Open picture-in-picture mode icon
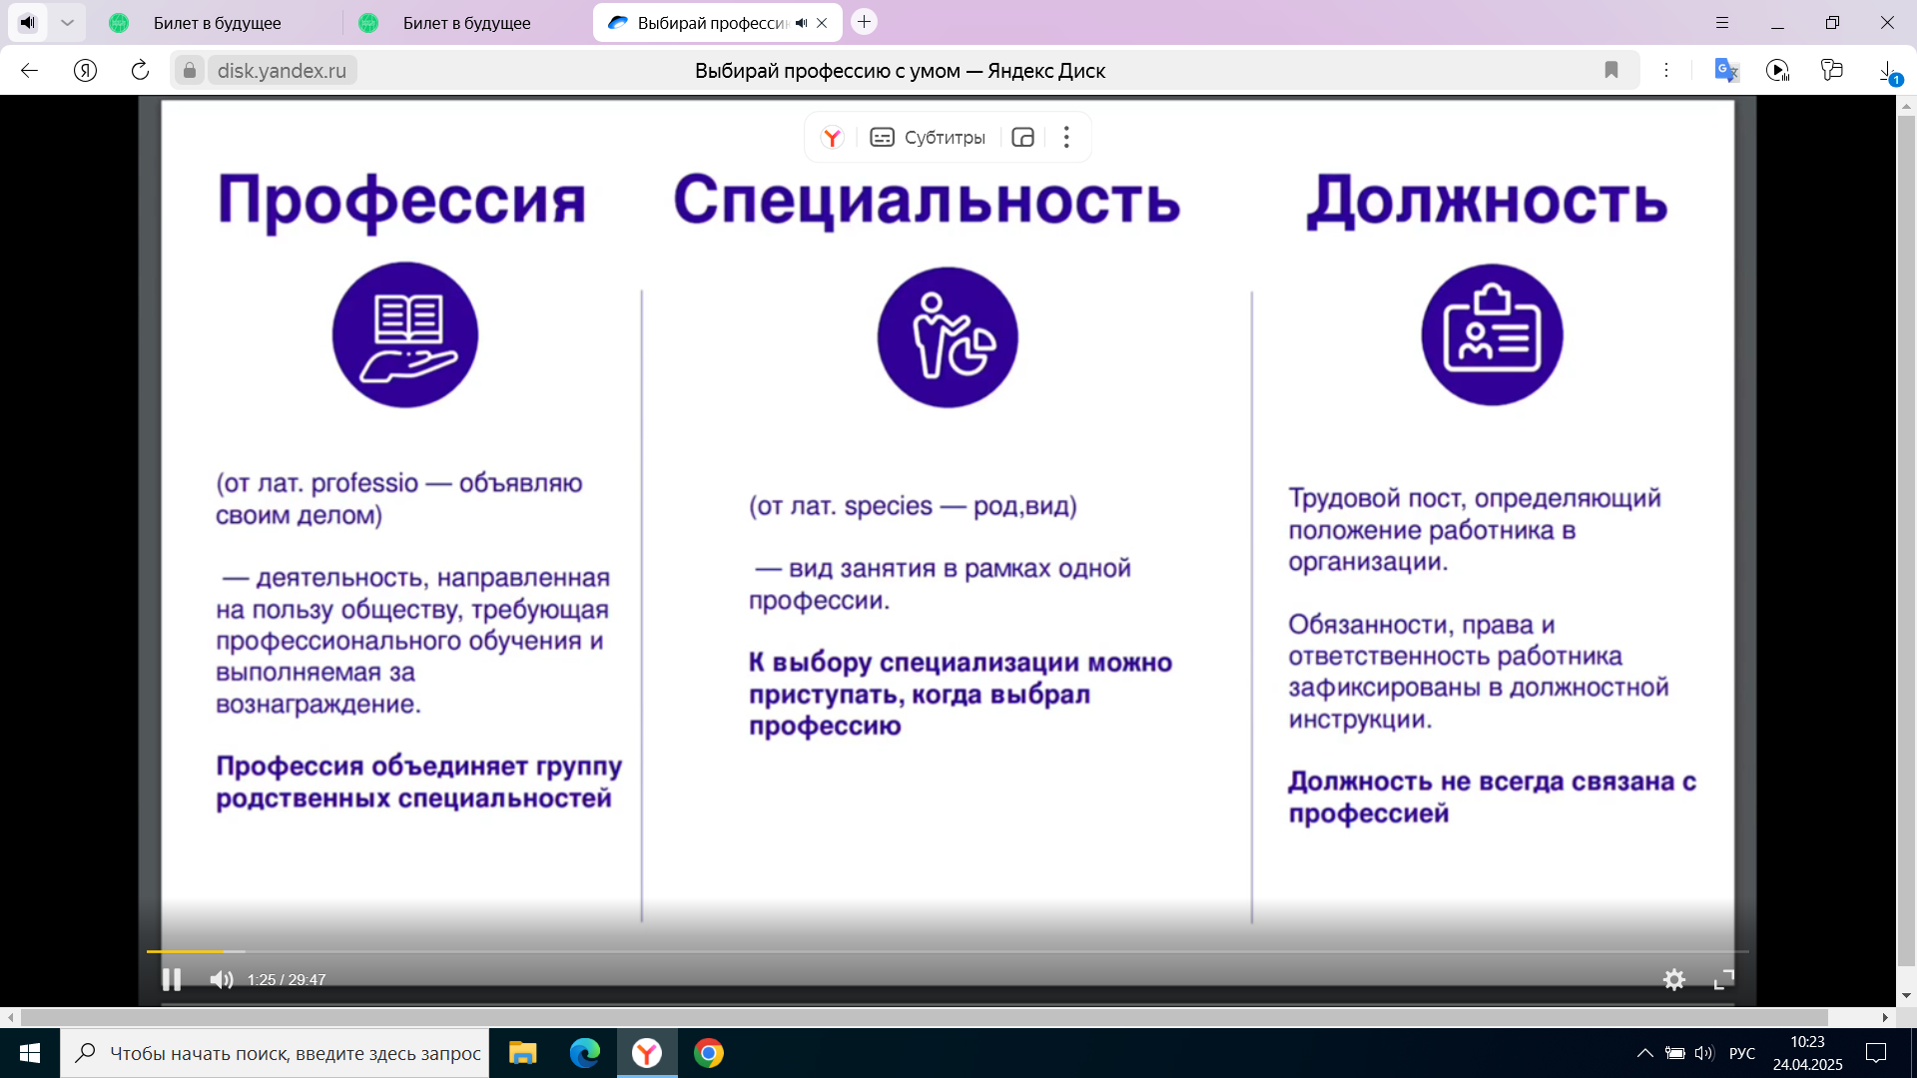 tap(1022, 138)
